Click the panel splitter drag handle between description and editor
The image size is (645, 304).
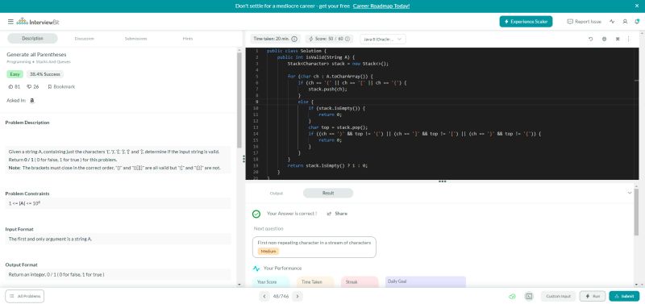click(x=244, y=158)
